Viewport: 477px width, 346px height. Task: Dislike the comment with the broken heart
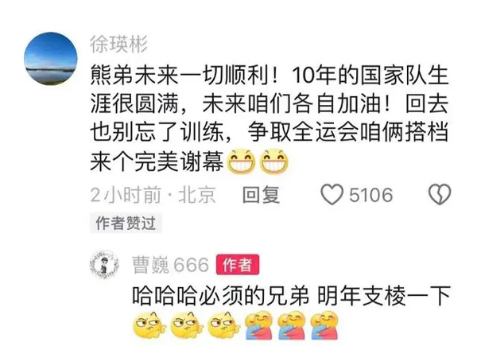pos(440,194)
